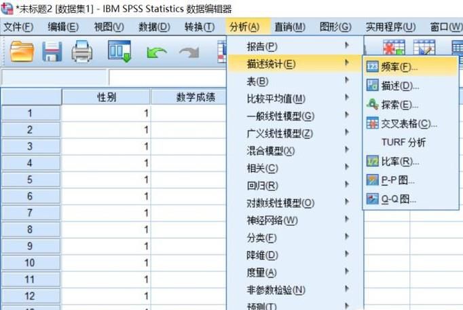Click the recall dialog toolbar icon
The height and width of the screenshot is (310, 463).
(119, 52)
